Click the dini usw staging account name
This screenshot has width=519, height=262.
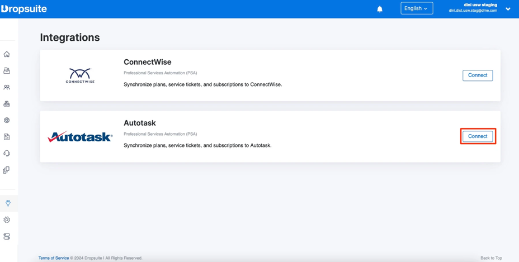click(480, 4)
